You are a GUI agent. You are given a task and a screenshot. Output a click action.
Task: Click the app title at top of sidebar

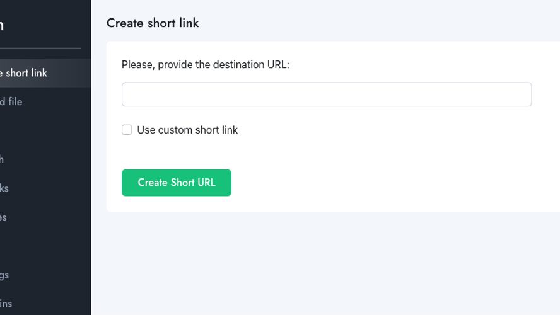pos(2,25)
